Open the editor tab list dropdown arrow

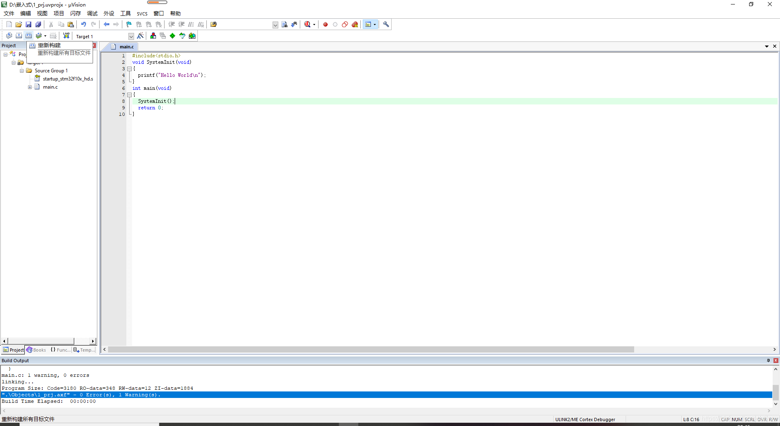(x=767, y=46)
